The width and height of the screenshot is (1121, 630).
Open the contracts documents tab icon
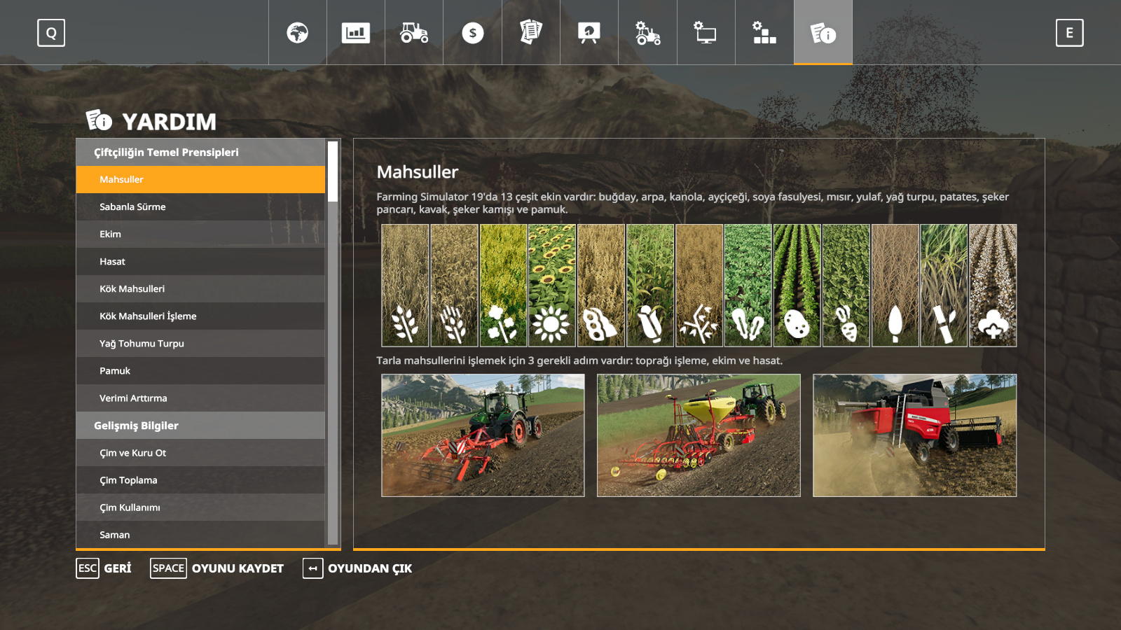point(531,32)
